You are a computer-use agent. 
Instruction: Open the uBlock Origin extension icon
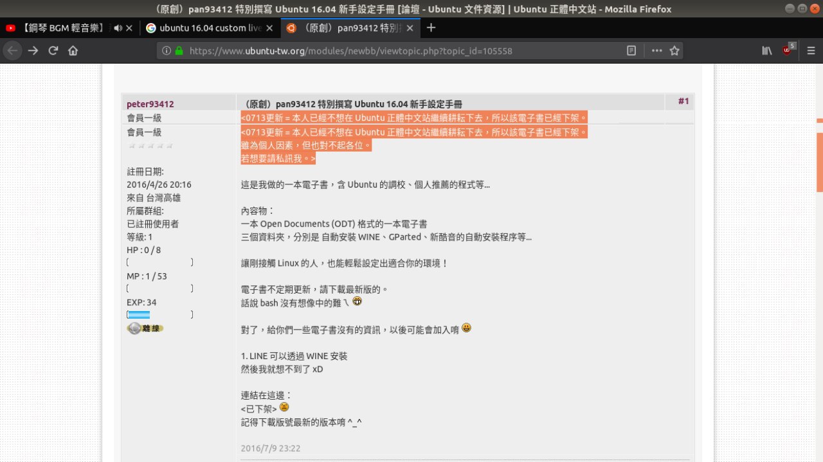(788, 51)
